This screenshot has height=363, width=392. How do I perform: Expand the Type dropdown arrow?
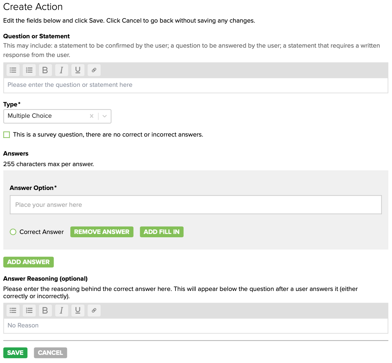105,116
